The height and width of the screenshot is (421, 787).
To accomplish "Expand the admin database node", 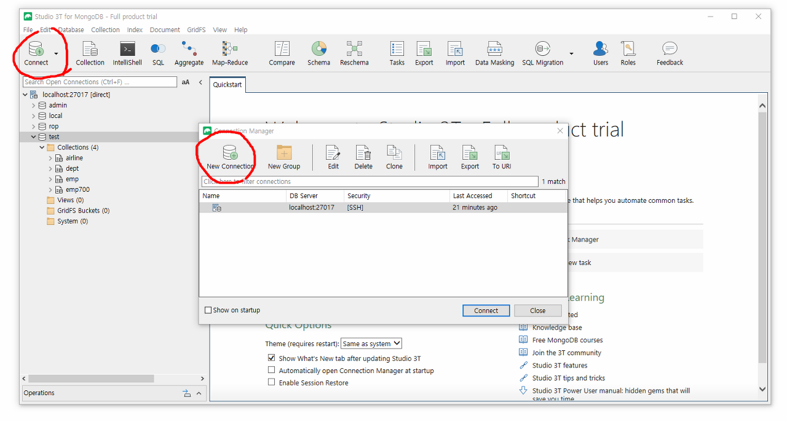I will 34,105.
